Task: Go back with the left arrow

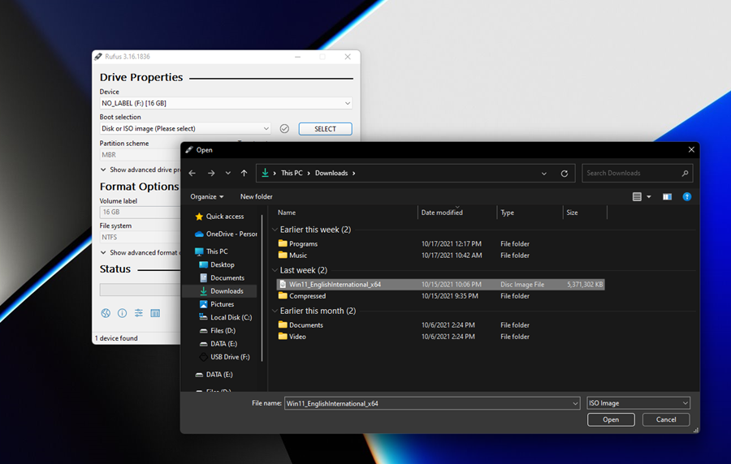Action: [192, 173]
